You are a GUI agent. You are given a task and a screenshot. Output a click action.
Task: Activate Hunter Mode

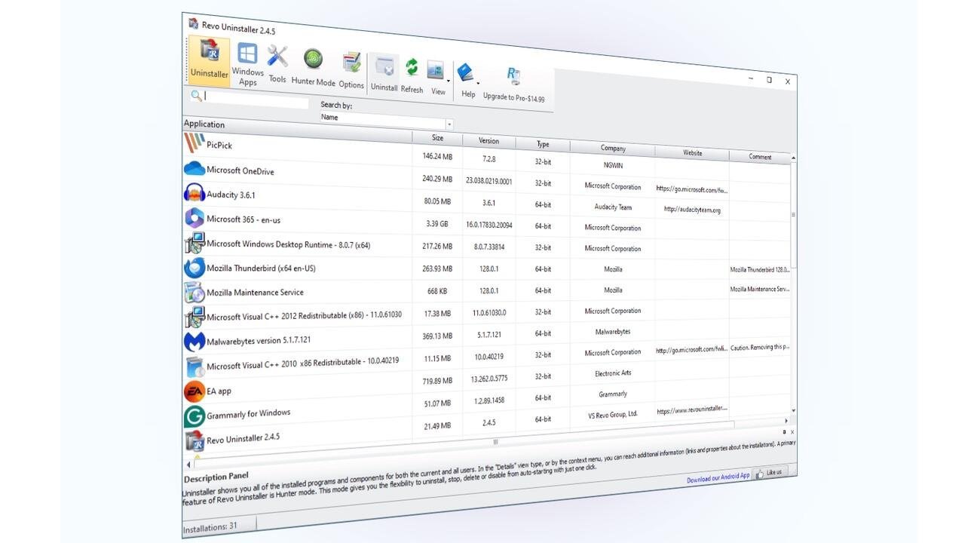click(x=313, y=68)
